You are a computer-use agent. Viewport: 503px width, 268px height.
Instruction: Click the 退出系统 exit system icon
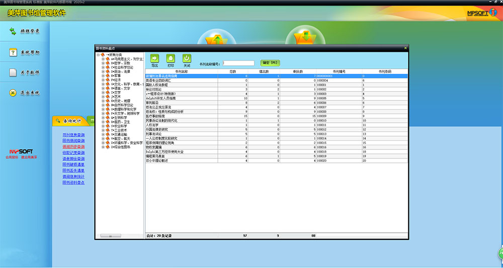click(x=13, y=93)
